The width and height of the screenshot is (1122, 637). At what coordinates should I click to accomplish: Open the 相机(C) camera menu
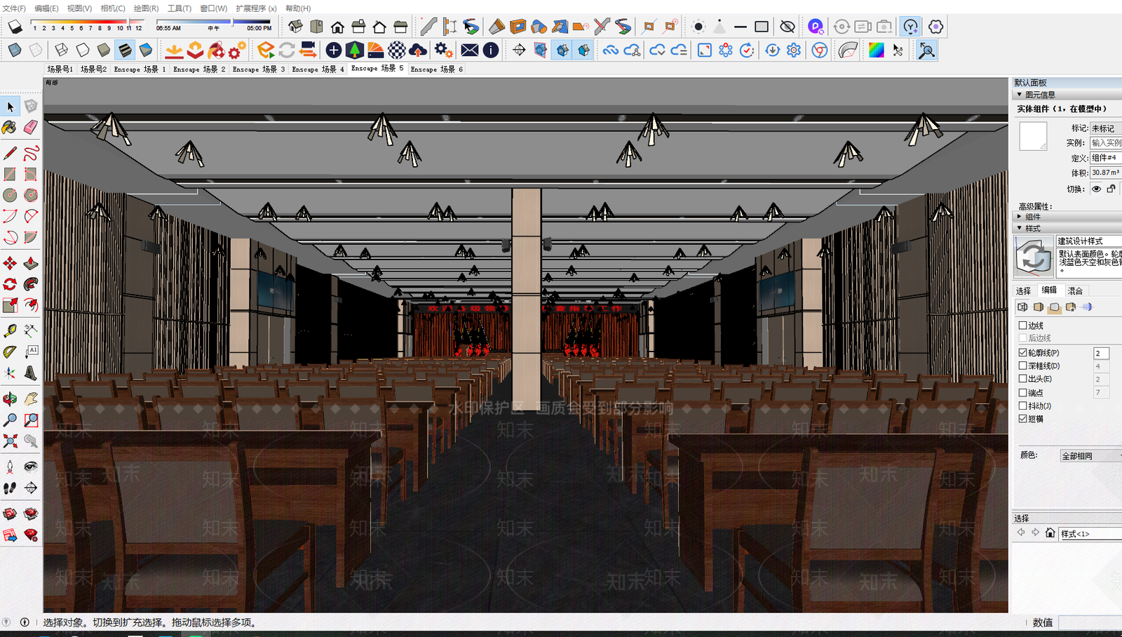pyautogui.click(x=113, y=8)
